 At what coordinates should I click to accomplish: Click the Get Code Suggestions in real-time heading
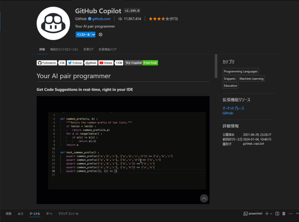(85, 90)
